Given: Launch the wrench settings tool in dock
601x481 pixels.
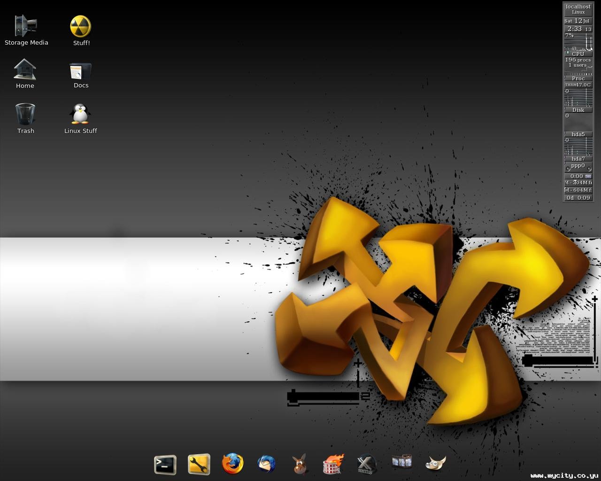Looking at the screenshot, I should (199, 465).
